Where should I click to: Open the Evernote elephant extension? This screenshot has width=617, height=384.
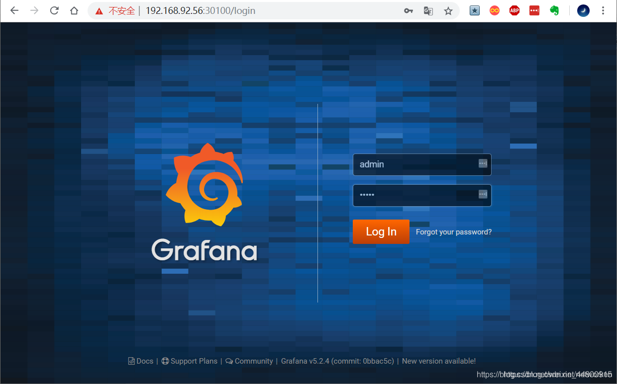tap(554, 10)
